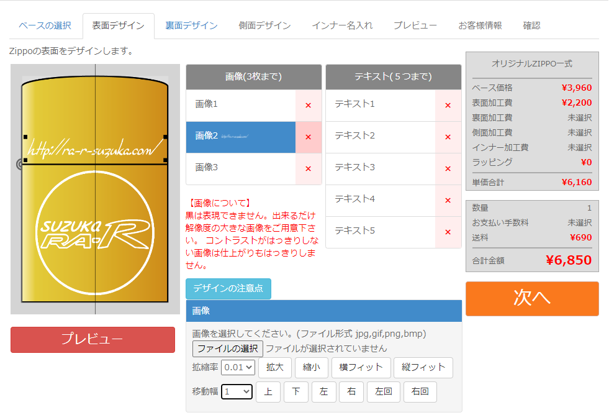
Task: Click the X next to テキスト3
Action: 448,169
